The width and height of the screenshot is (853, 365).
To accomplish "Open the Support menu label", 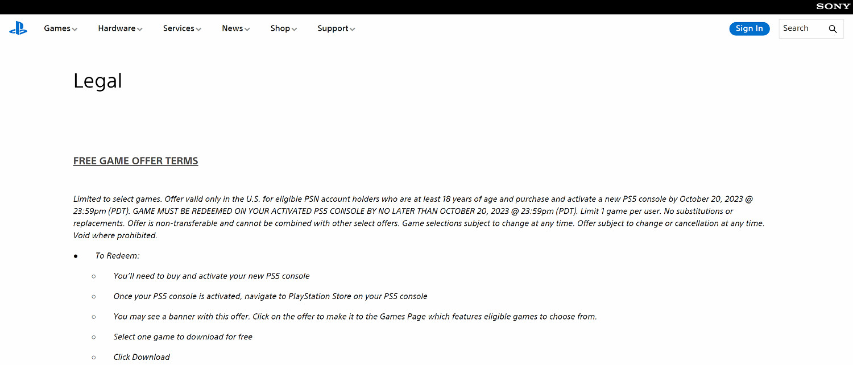I will tap(333, 28).
